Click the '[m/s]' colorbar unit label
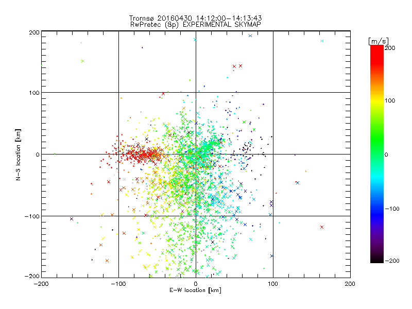 tap(378, 41)
